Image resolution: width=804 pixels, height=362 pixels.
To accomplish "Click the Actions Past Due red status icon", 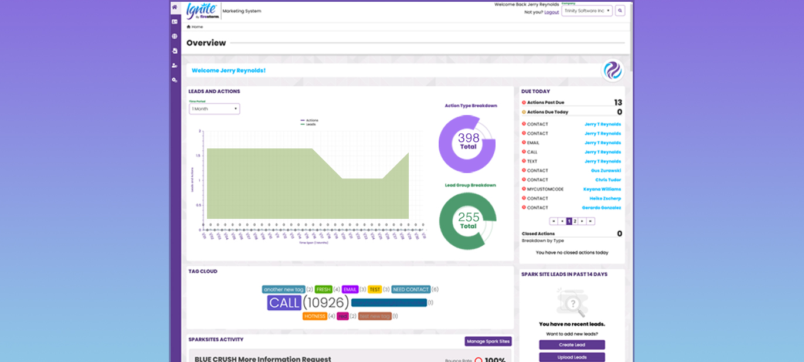I will click(x=524, y=103).
